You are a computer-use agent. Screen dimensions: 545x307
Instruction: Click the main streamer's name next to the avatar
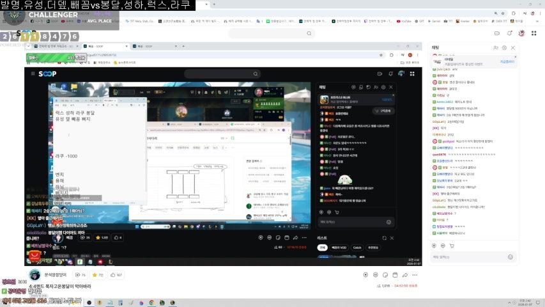coord(55,274)
